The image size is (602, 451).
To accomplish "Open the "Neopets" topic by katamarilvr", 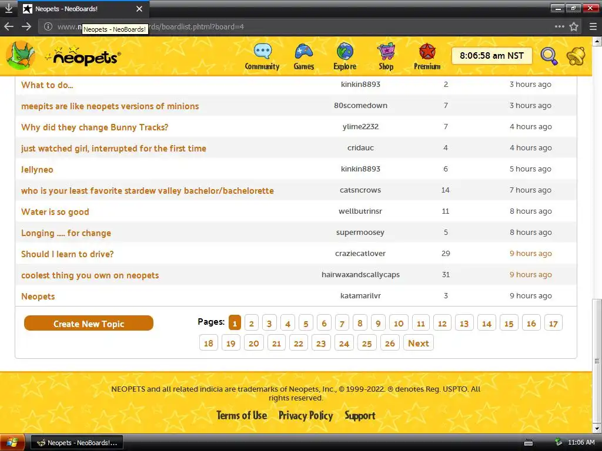I will (38, 296).
